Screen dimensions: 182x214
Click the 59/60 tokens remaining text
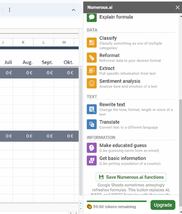pyautogui.click(x=114, y=207)
